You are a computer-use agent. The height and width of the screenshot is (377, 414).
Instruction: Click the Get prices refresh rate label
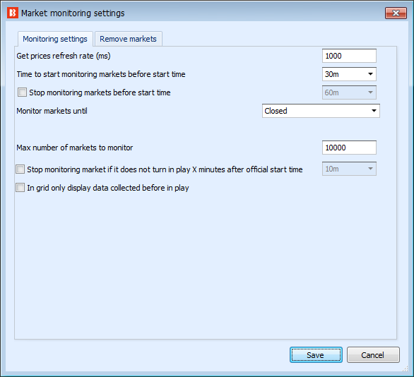point(64,56)
